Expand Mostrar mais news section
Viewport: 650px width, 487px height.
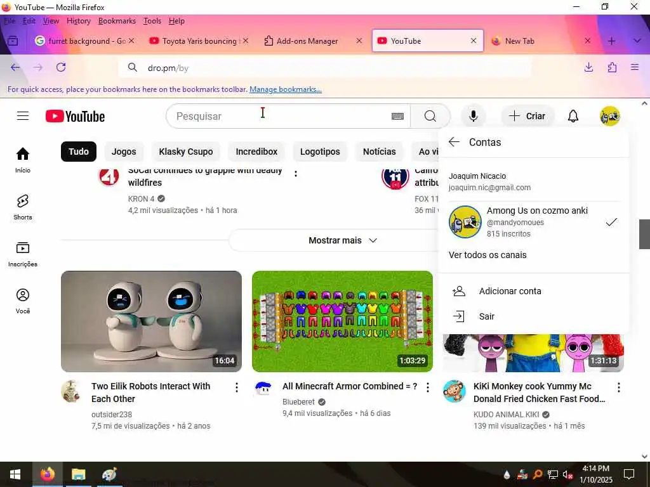(343, 240)
